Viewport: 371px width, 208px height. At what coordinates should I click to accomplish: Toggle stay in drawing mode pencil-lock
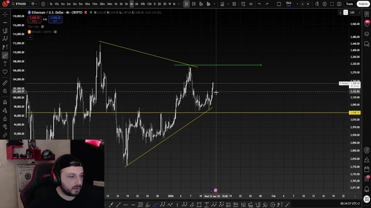(x=5, y=110)
